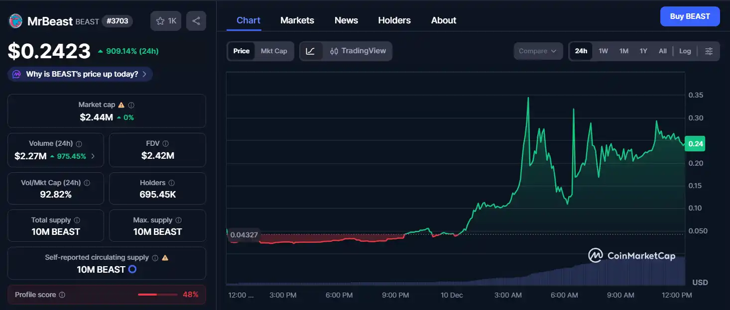The image size is (730, 310).
Task: Click the Buy BEAST button
Action: pos(690,16)
